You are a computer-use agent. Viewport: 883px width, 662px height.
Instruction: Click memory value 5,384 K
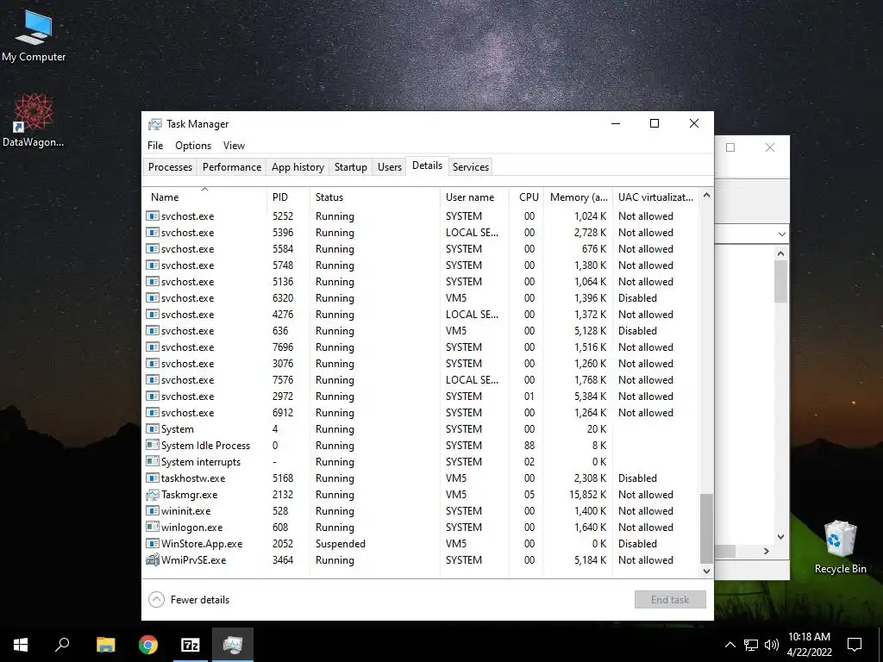590,397
